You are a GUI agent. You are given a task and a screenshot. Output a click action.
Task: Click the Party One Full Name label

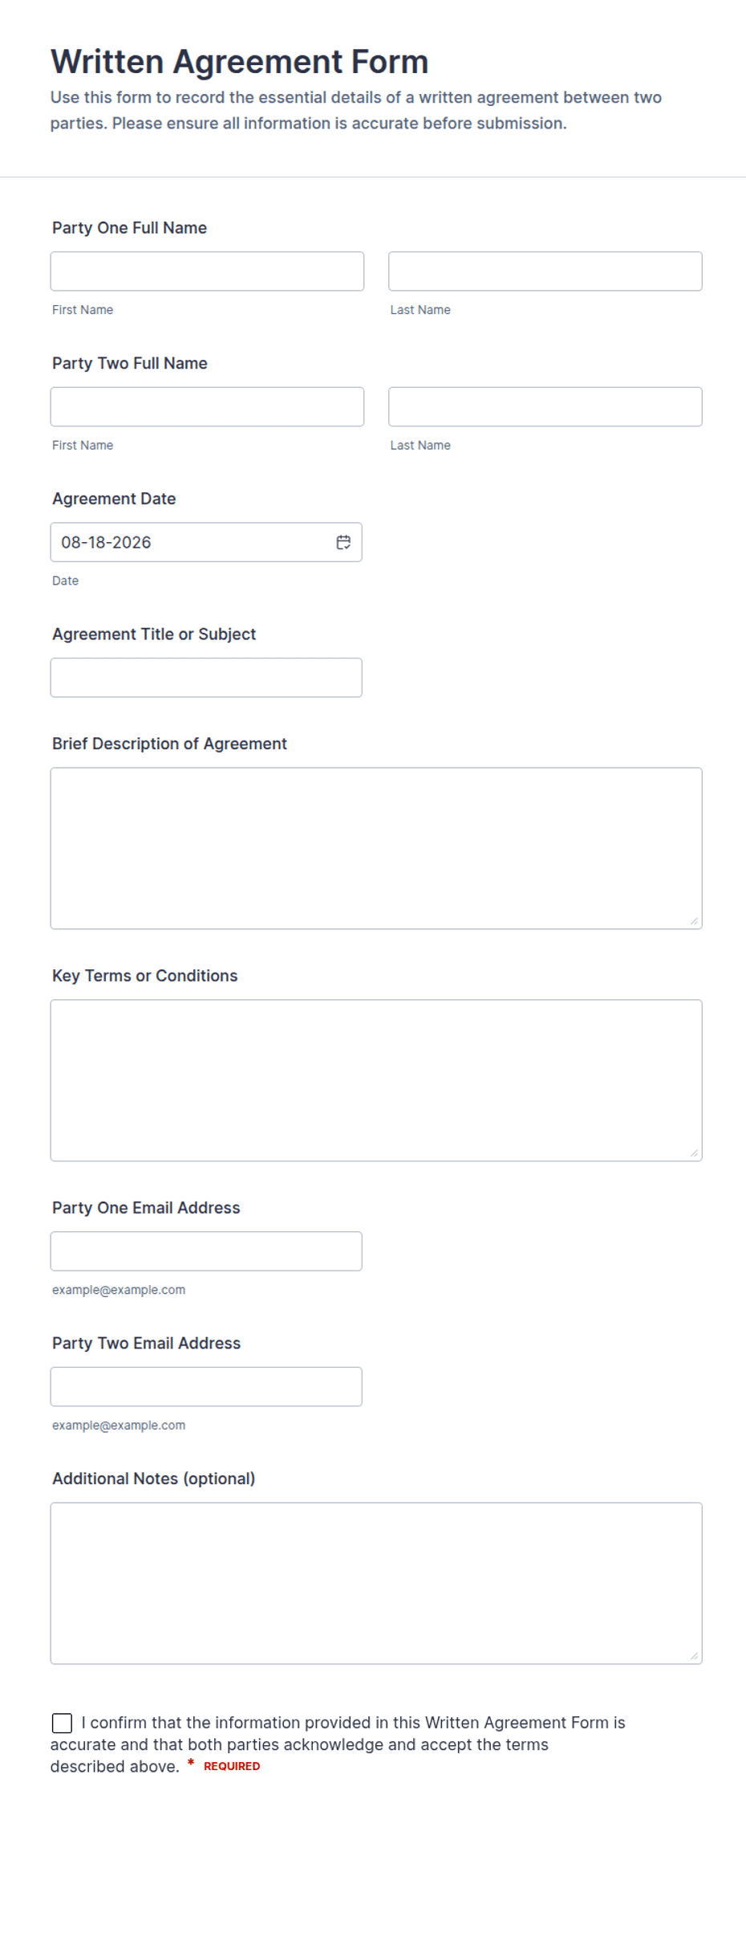[x=129, y=228]
